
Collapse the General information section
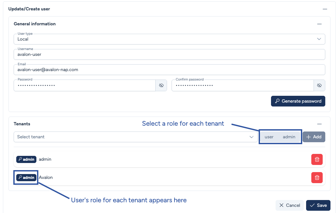(x=319, y=24)
